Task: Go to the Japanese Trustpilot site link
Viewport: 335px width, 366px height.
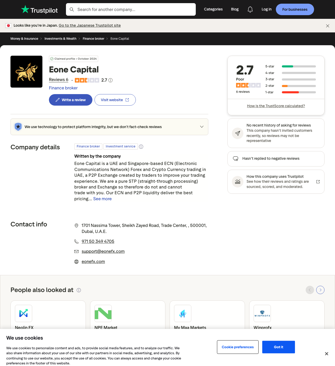Action: (x=90, y=25)
